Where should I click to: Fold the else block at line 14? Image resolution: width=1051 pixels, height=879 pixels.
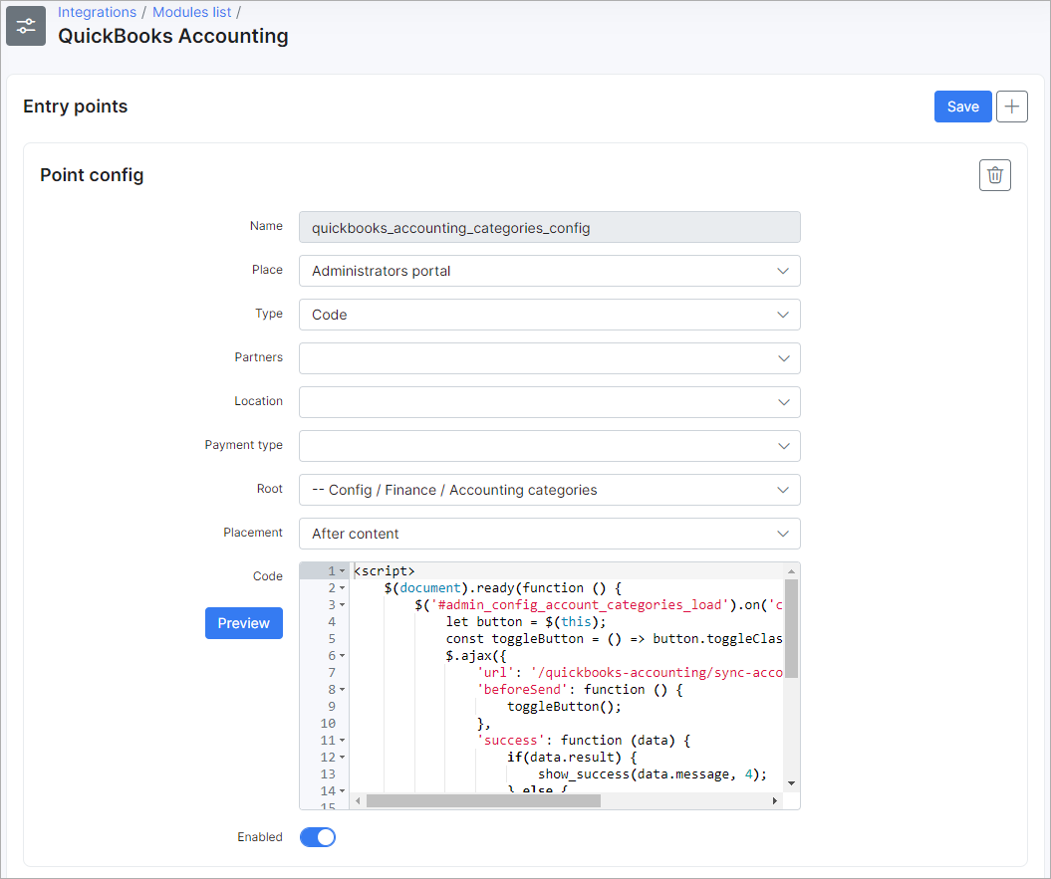tap(343, 791)
